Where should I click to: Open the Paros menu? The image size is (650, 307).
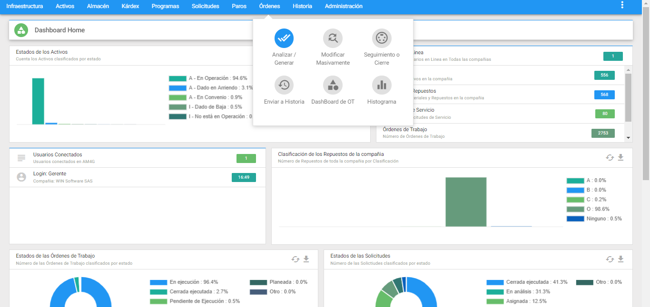pyautogui.click(x=239, y=6)
